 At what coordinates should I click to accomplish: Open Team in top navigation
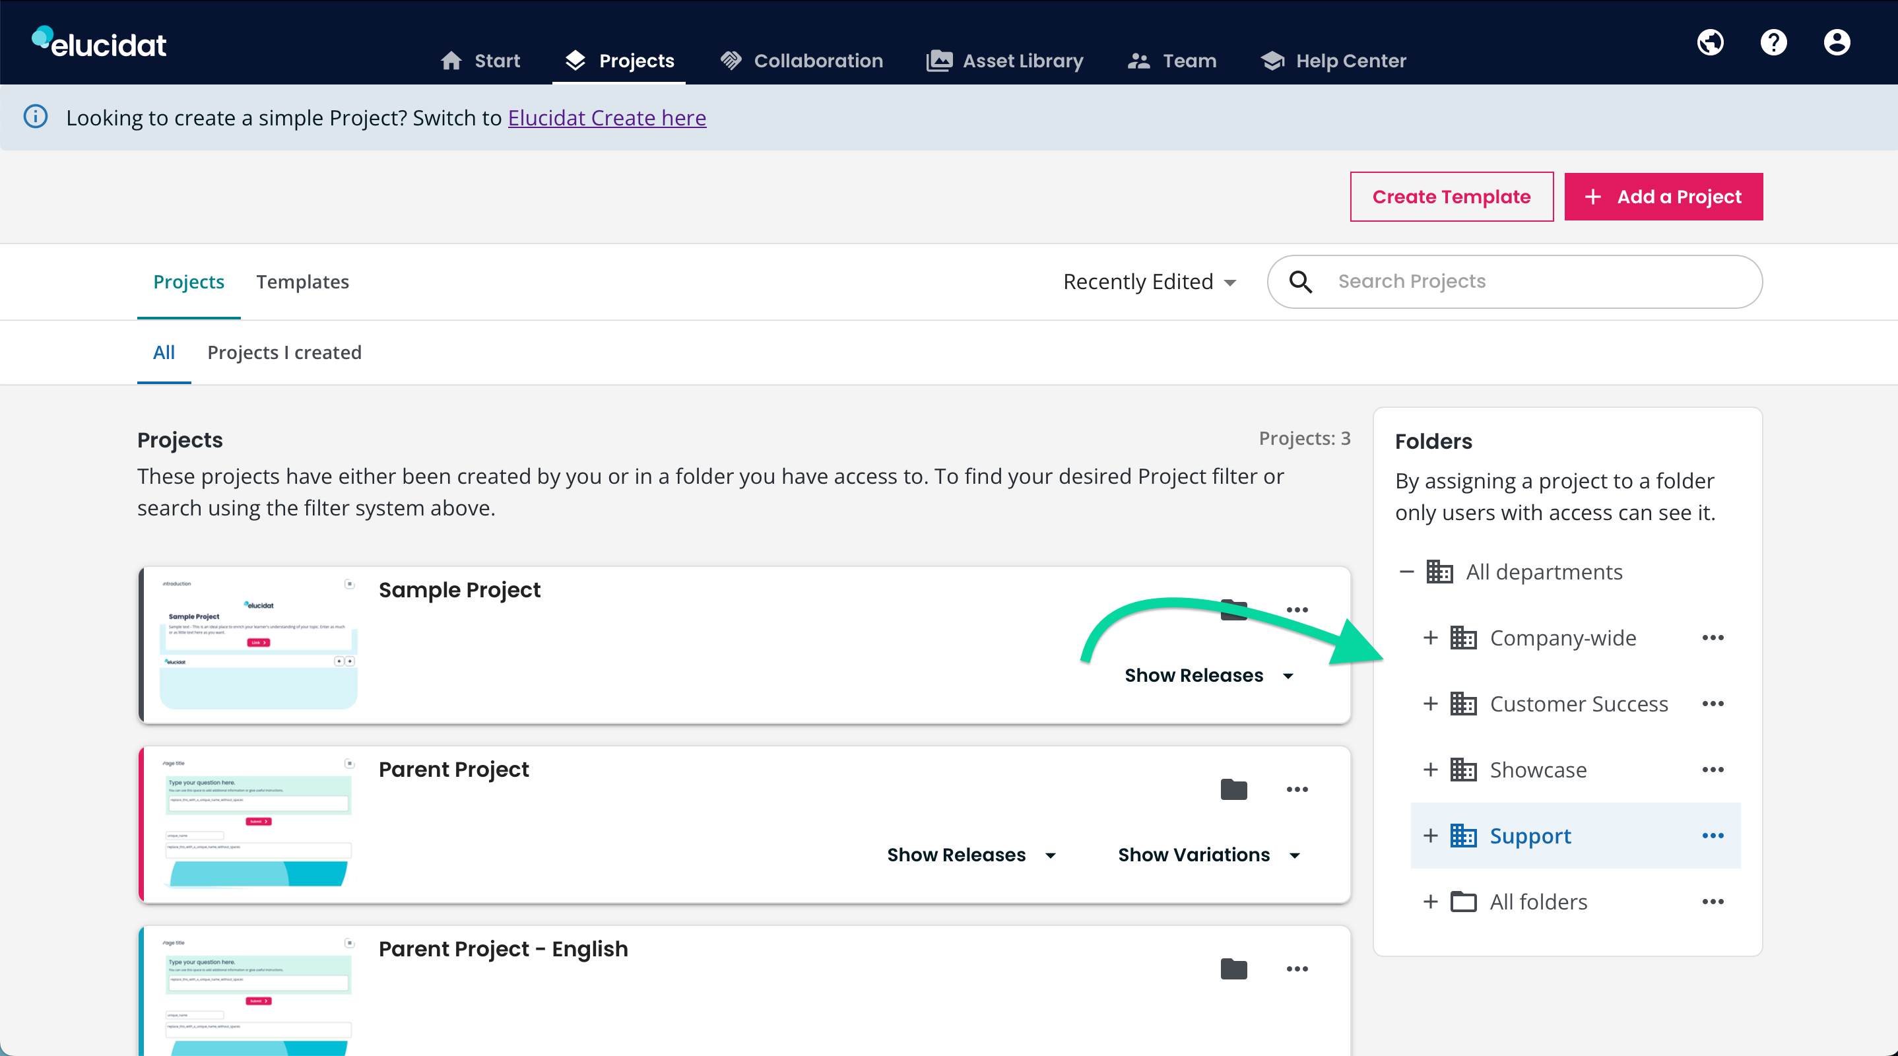(1172, 61)
